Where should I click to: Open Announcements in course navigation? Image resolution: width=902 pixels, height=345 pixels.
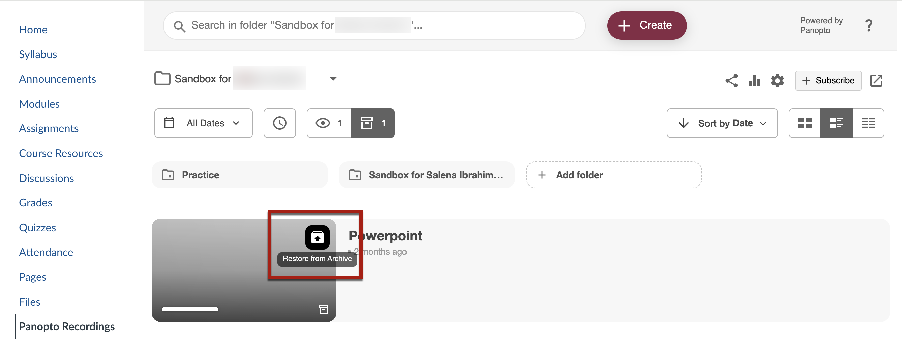click(57, 79)
